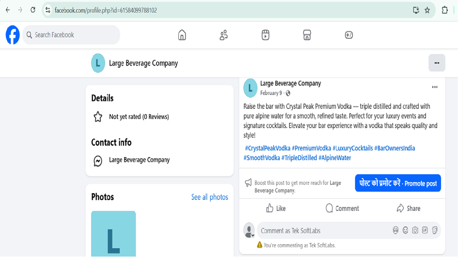This screenshot has width=460, height=258.
Task: Share the Large Beverage Company post
Action: pyautogui.click(x=408, y=208)
